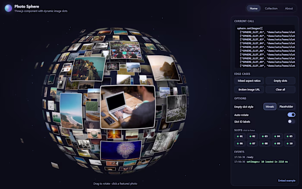The width and height of the screenshot is (302, 189).
Task: Click the SPHERE_SLOT_10 code line
Action: tap(267, 66)
